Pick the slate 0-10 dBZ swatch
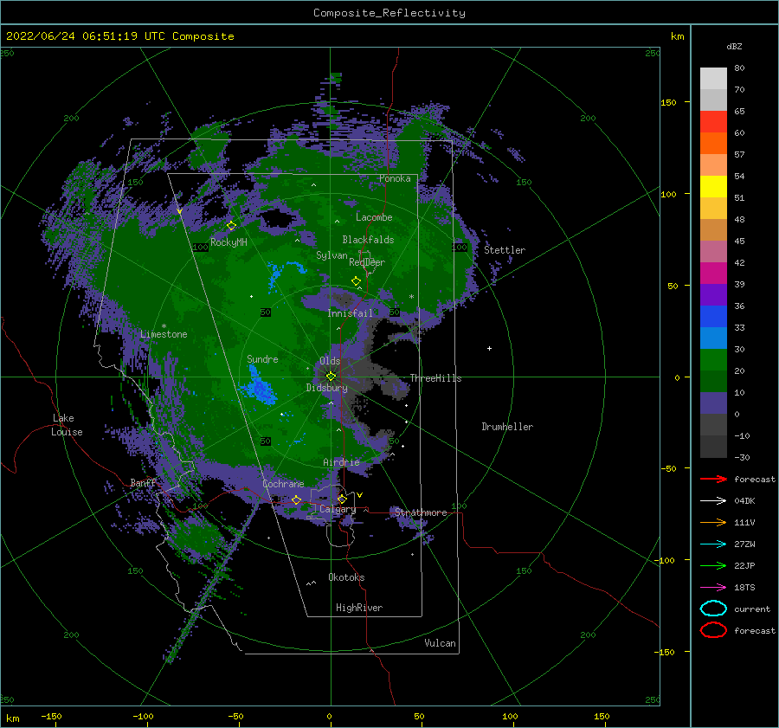 click(713, 403)
